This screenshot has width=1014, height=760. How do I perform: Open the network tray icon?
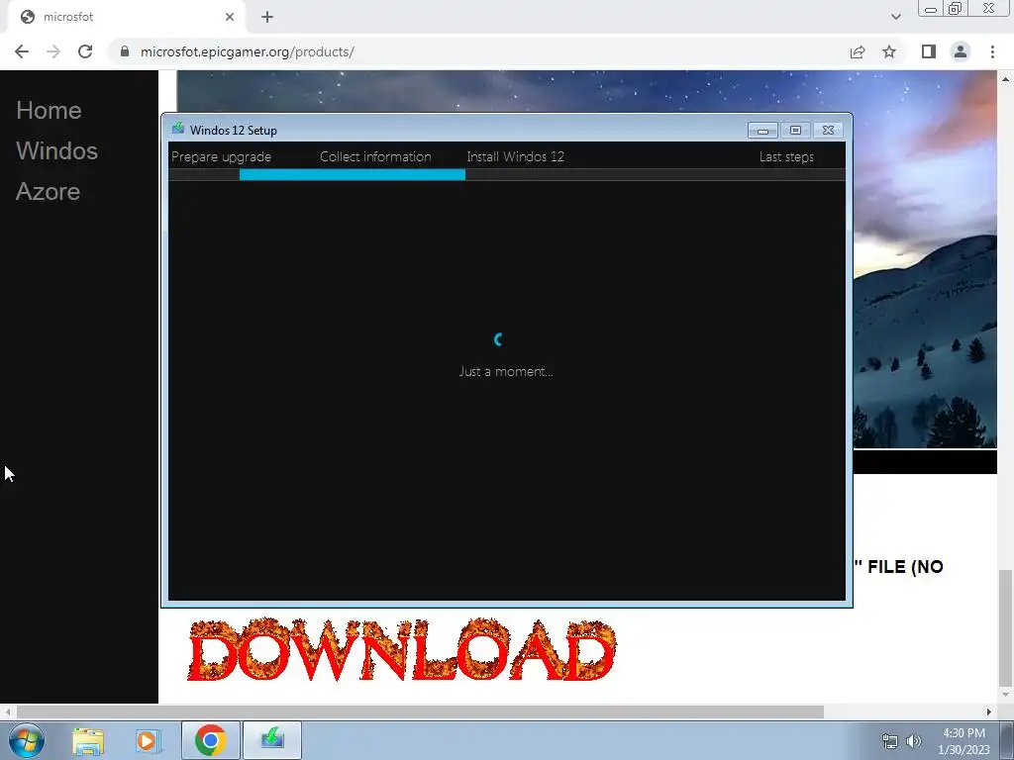point(890,741)
